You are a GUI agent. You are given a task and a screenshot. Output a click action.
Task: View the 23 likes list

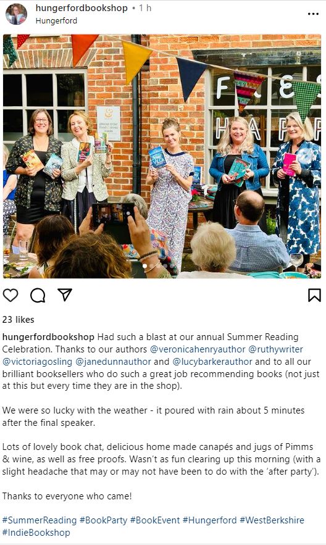click(x=19, y=320)
